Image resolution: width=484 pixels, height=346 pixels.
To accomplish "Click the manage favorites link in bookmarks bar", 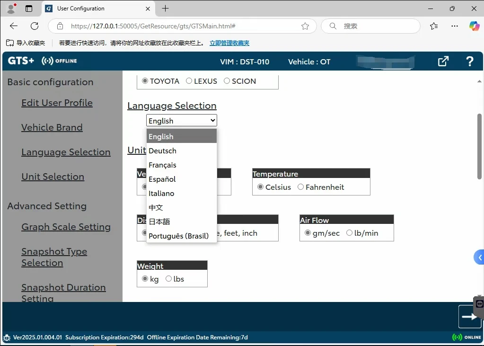I will click(x=229, y=43).
